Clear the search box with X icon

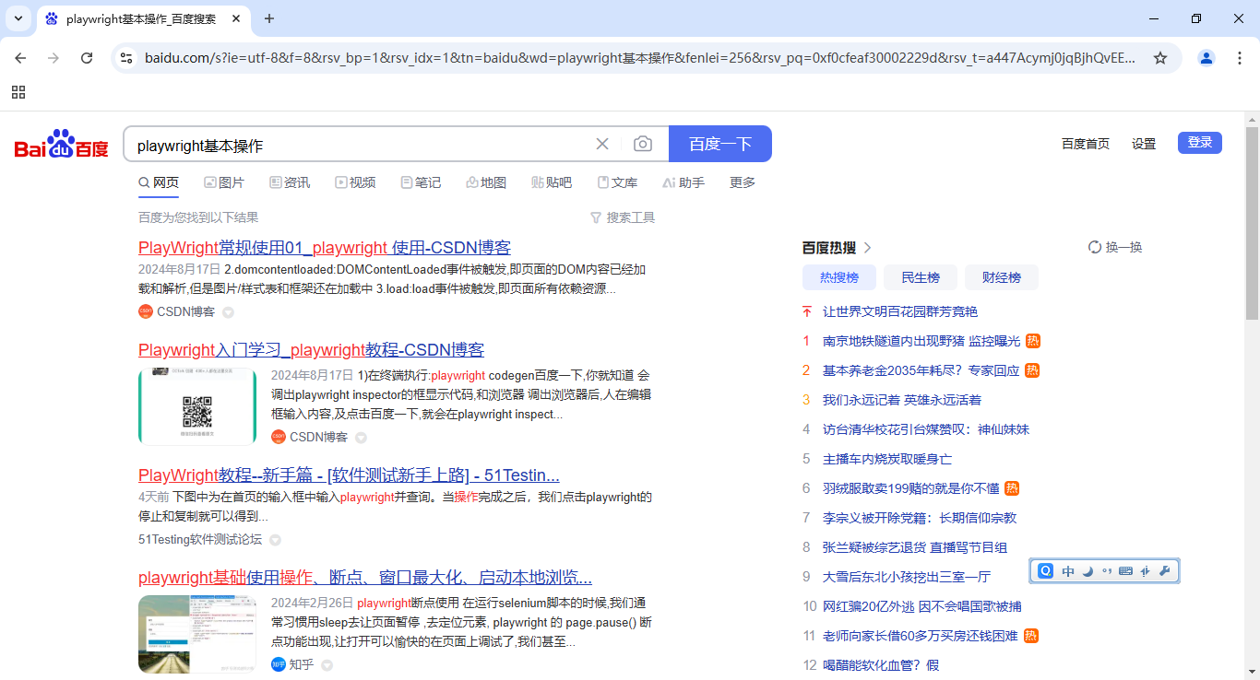[x=602, y=144]
